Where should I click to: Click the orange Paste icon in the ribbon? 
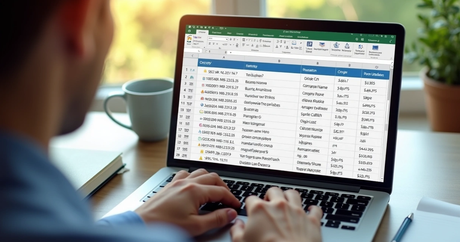point(189,39)
